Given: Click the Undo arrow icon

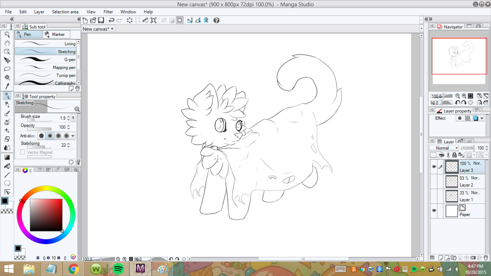Looking at the screenshot, I should (111, 20).
